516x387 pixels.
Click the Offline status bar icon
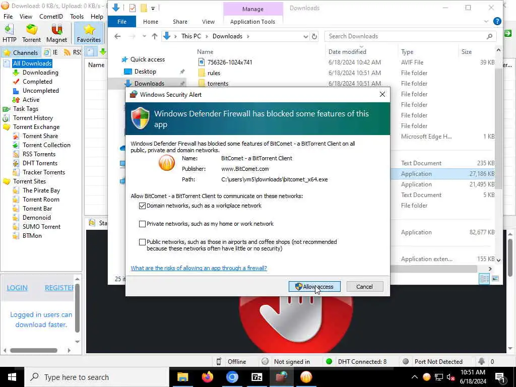219,362
